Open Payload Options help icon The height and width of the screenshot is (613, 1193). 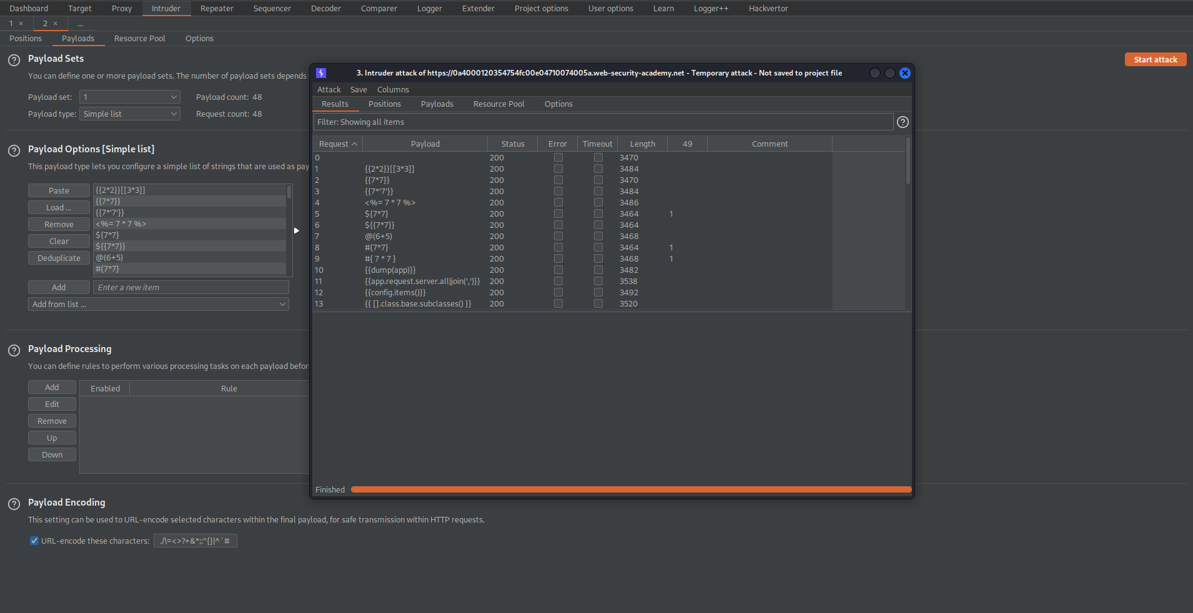pos(14,150)
